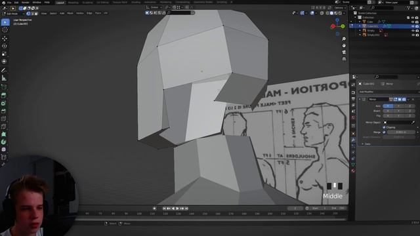420x236 pixels.
Task: Select Empty object in outliner
Action: coord(371,31)
